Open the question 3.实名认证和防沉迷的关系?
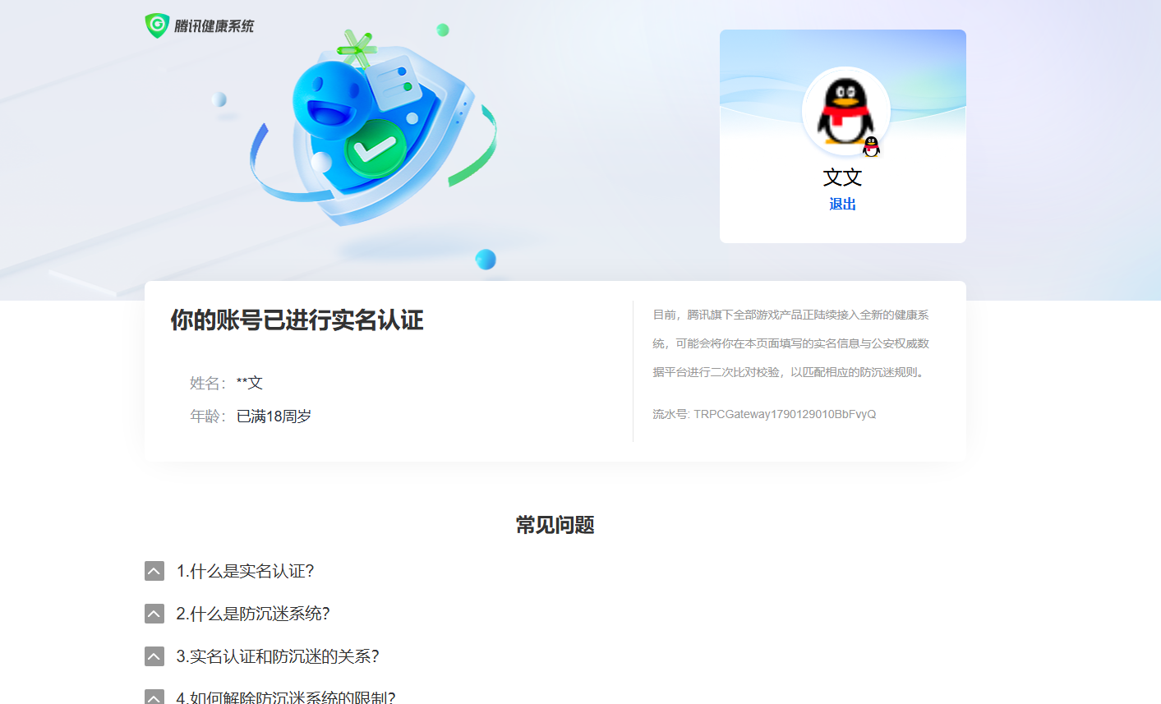Viewport: 1161px width, 704px height. [x=278, y=656]
